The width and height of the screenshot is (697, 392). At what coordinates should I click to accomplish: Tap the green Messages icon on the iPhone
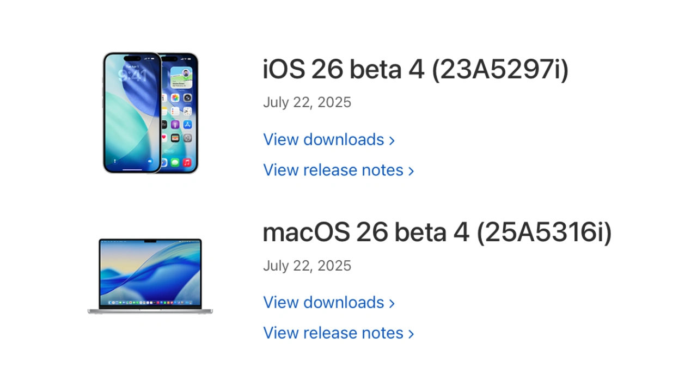(175, 162)
